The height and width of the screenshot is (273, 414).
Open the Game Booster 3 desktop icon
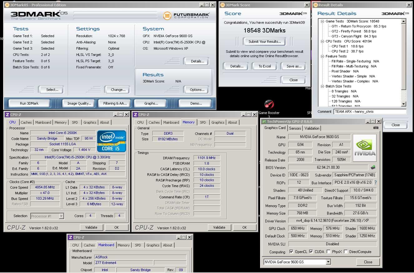269,108
